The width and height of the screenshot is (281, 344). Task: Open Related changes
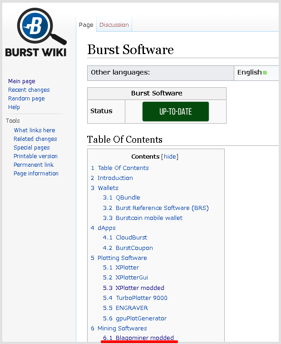(x=35, y=139)
